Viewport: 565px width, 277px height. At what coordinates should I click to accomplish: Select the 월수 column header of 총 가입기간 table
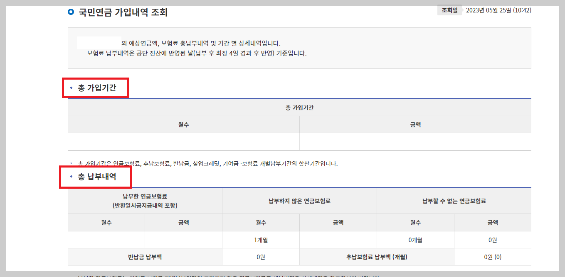pyautogui.click(x=184, y=125)
